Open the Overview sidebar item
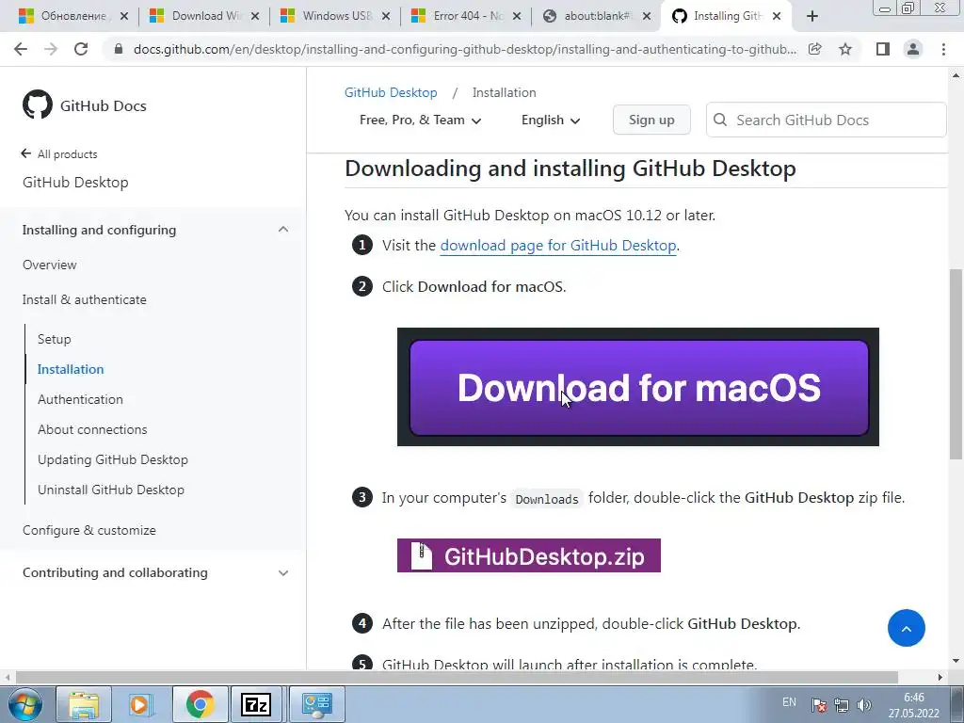Screen dimensions: 964x723 [50, 265]
